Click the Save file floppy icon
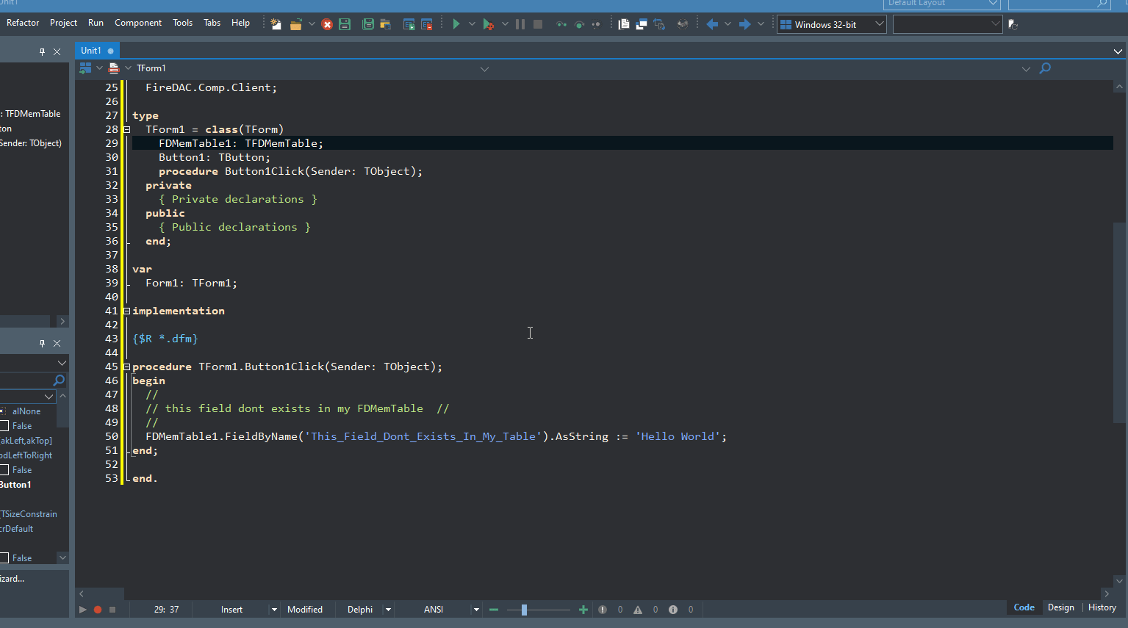 click(344, 24)
